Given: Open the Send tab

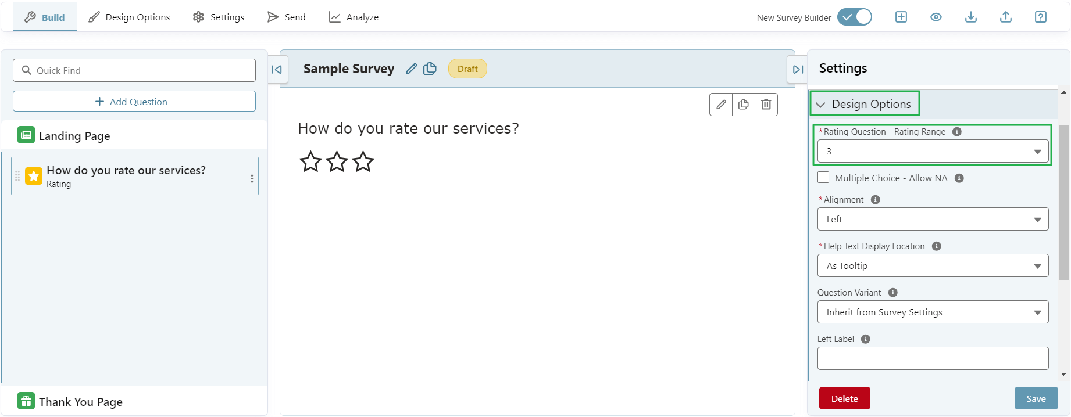Looking at the screenshot, I should point(287,17).
